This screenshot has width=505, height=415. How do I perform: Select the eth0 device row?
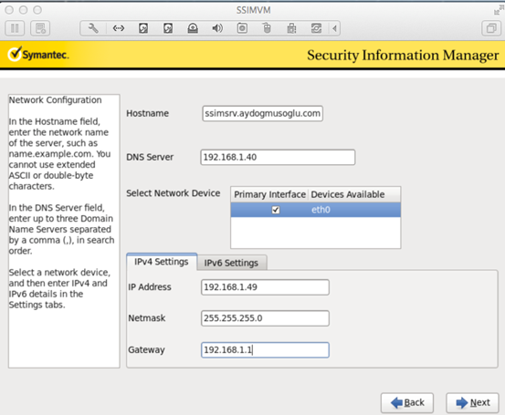coord(316,210)
